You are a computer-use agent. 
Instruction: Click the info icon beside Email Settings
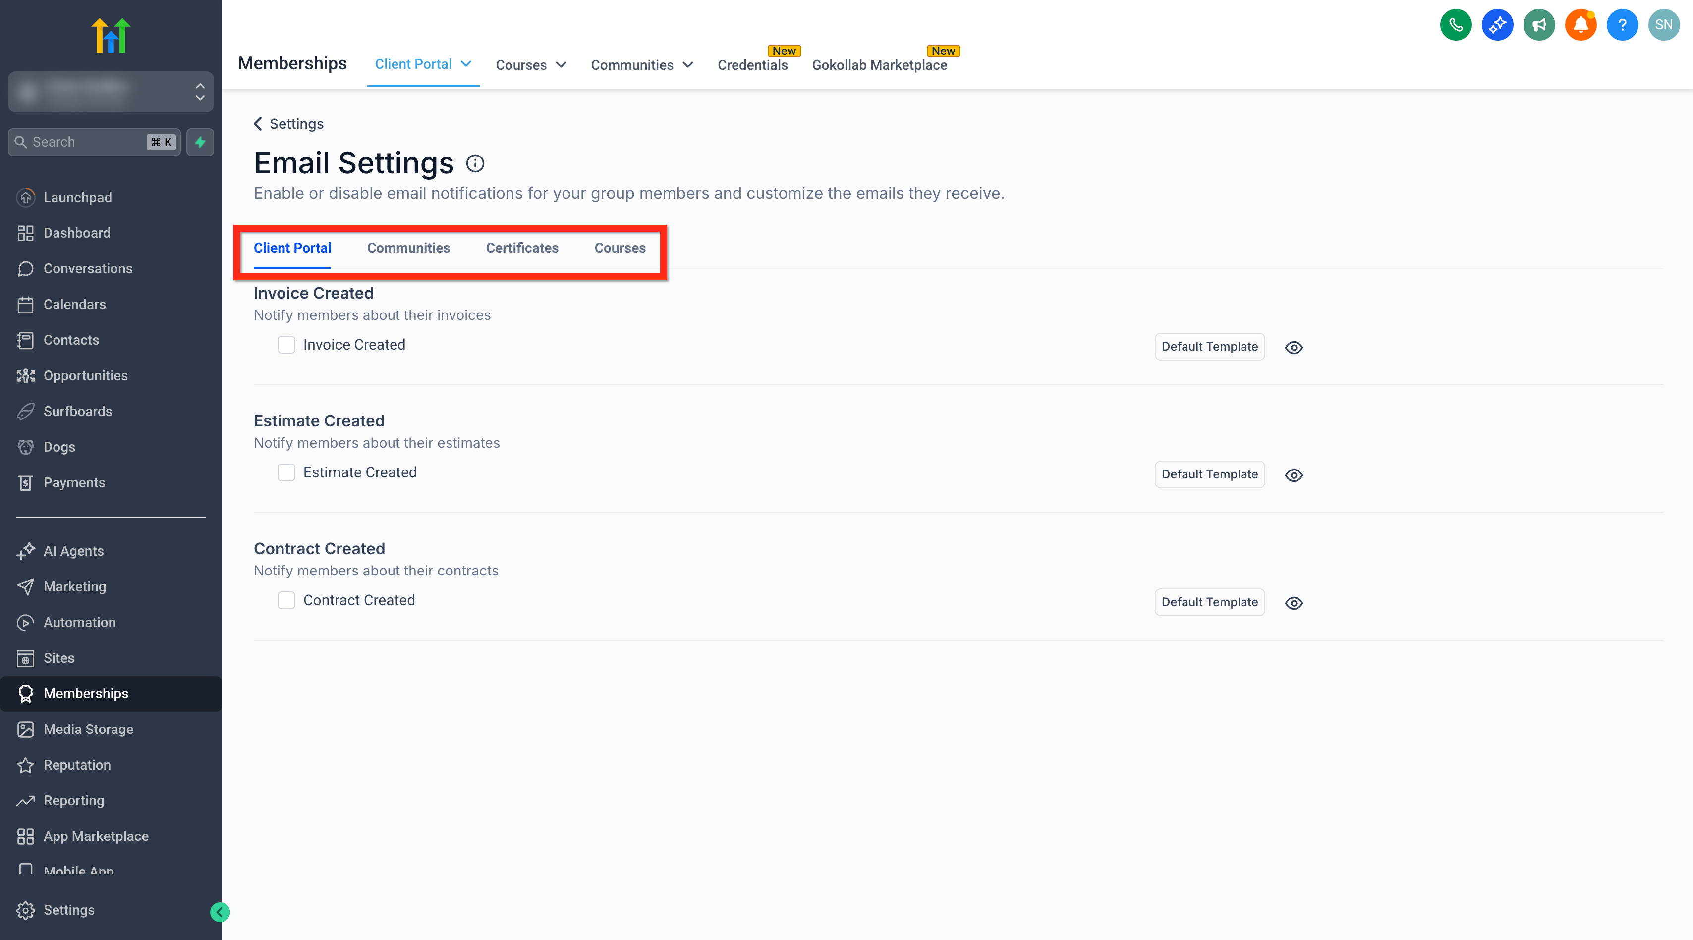[475, 163]
